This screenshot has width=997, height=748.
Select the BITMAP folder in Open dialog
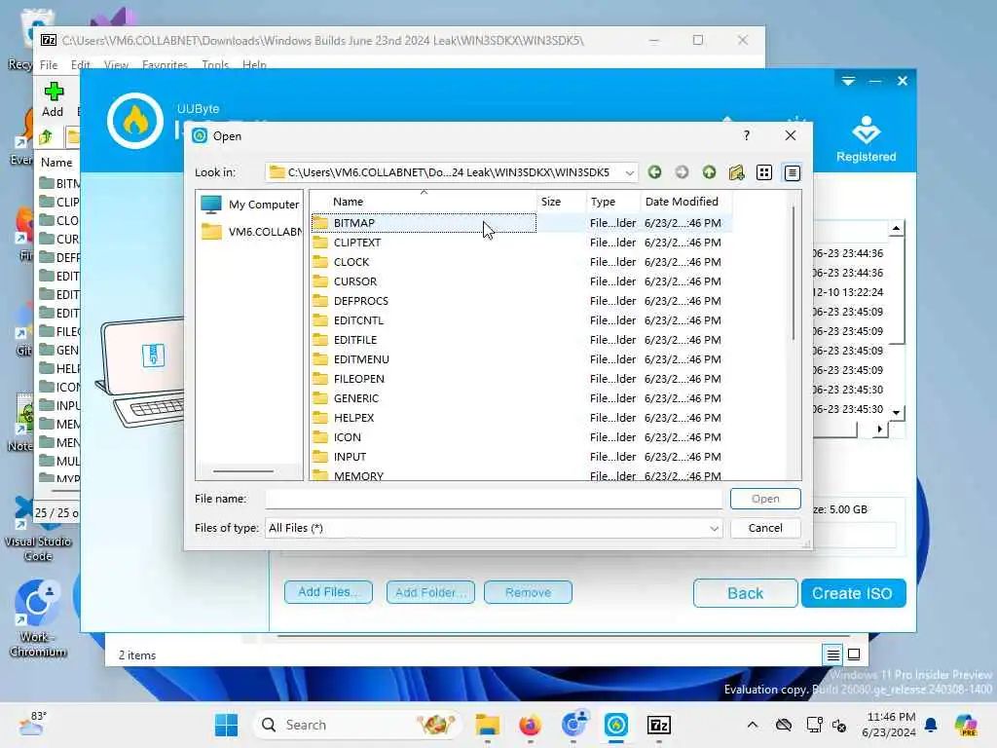425,223
